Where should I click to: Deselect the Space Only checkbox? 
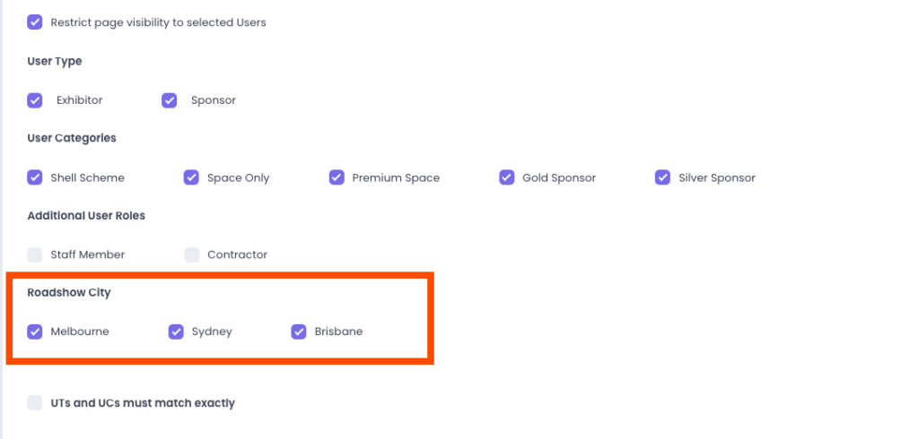(x=191, y=177)
